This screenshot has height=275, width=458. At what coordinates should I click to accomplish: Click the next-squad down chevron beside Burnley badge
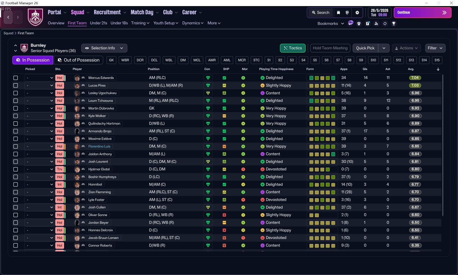tap(16, 51)
